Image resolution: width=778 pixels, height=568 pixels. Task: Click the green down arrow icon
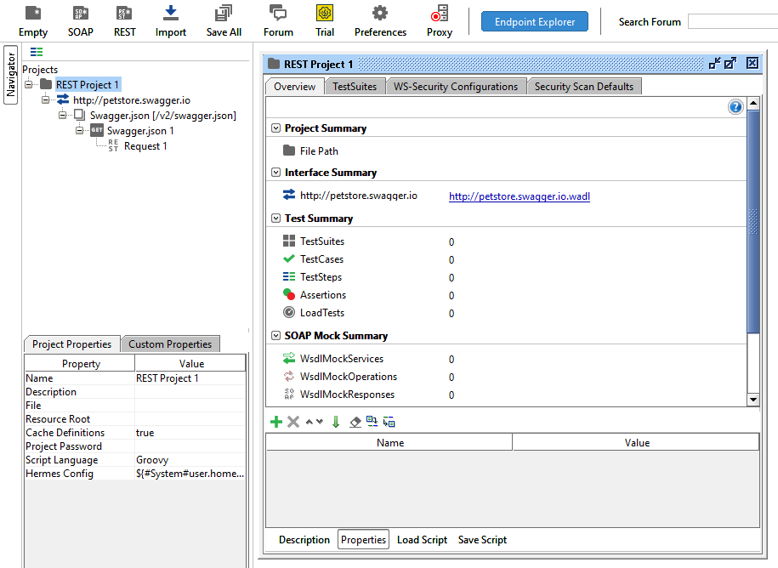click(x=336, y=422)
